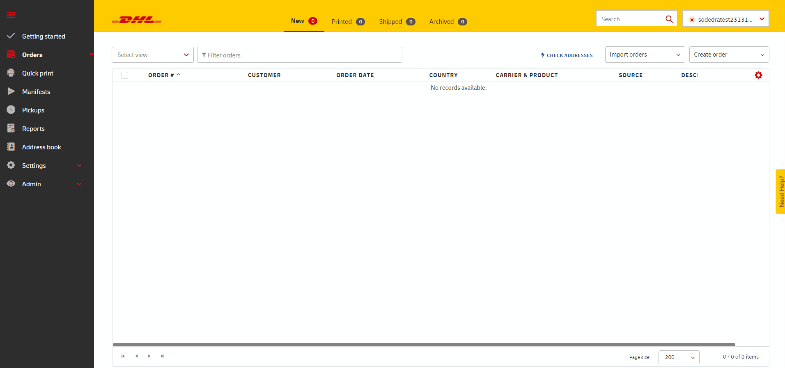Click the Getting started checkmark icon
785x368 pixels.
pos(11,36)
